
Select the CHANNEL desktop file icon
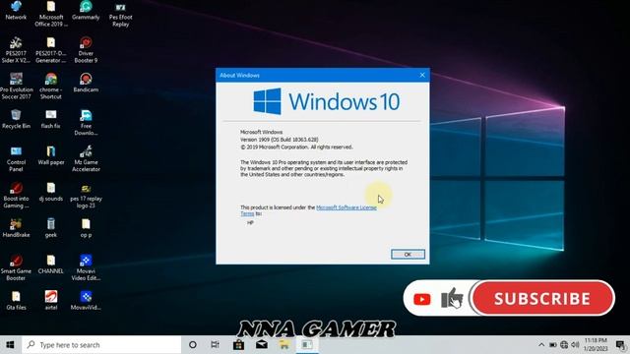51,265
